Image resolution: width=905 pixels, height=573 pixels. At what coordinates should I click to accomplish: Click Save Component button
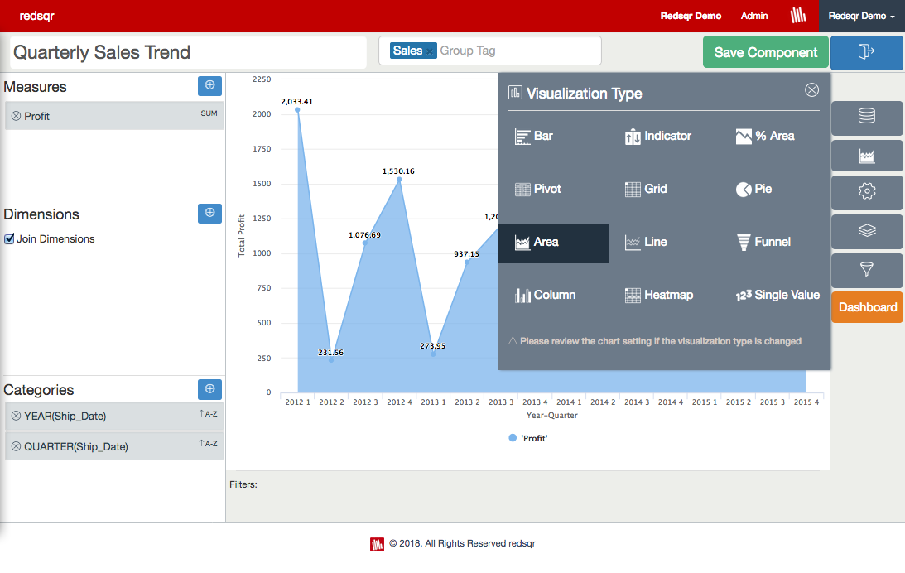click(765, 52)
